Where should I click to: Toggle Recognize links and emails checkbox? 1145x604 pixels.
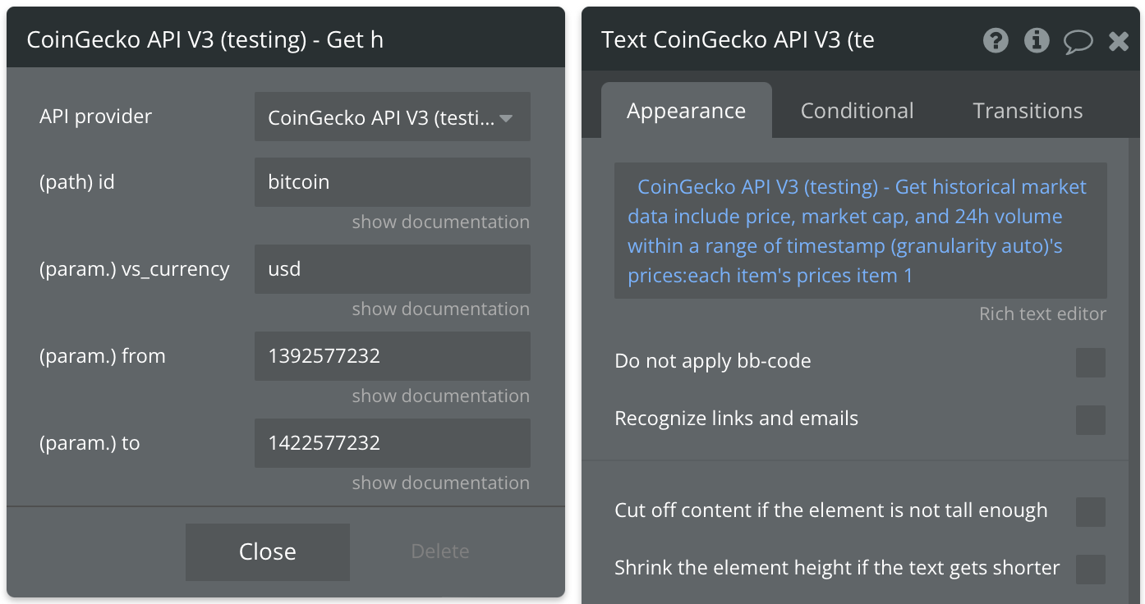1091,419
